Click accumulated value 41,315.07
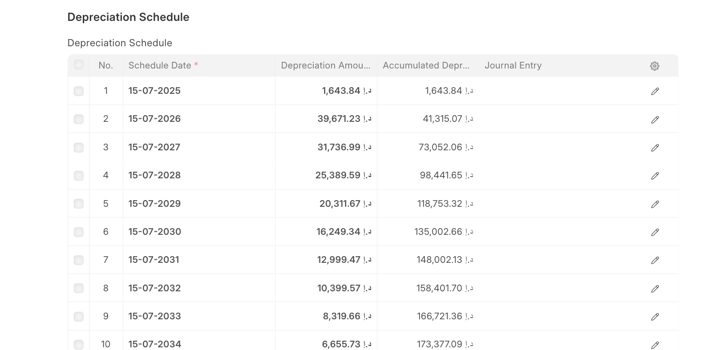The image size is (724, 350). pyautogui.click(x=428, y=119)
